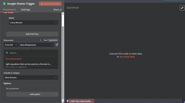Collapse the Quiz (Responses) document dropdown
Screen dimensions: 185x103
pyautogui.click(x=52, y=45)
